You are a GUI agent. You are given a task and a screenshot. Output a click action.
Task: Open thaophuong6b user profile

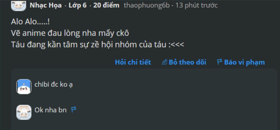[x=147, y=5]
